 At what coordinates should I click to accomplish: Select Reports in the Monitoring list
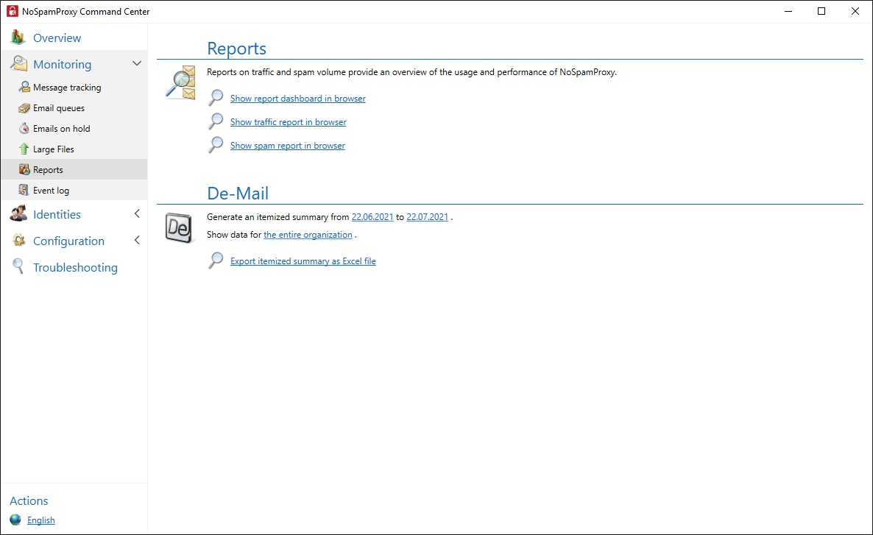click(48, 170)
